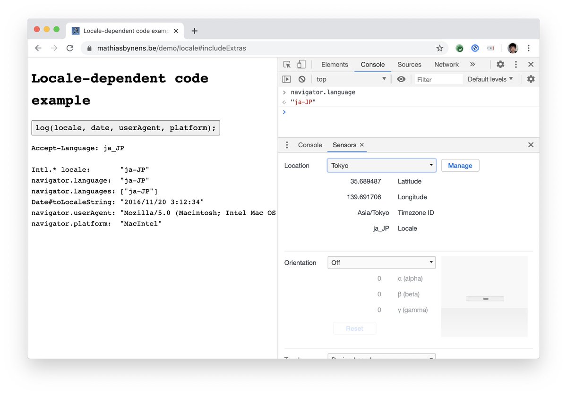
Task: Open the Default levels dropdown
Action: click(489, 79)
